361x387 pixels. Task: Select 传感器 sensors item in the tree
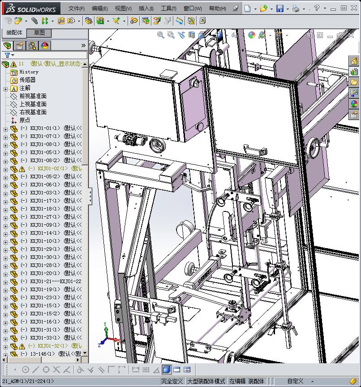tap(28, 80)
